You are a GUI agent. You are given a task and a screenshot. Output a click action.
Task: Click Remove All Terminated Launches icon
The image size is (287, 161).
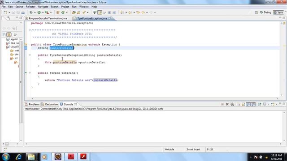point(232,104)
